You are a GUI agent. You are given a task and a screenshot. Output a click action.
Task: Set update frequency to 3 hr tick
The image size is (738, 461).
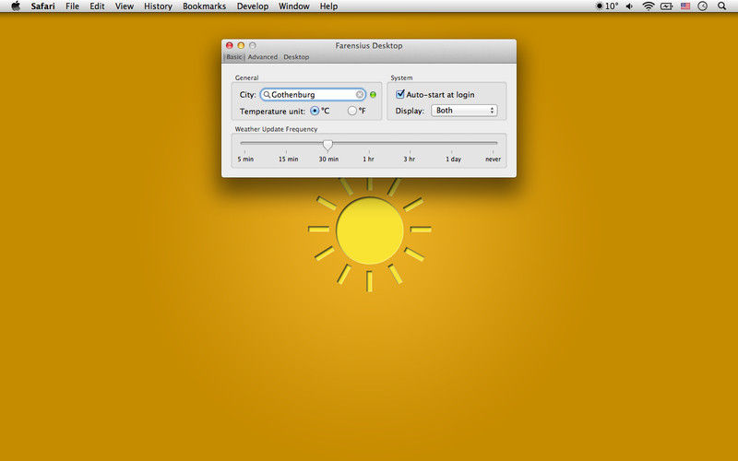coord(411,152)
